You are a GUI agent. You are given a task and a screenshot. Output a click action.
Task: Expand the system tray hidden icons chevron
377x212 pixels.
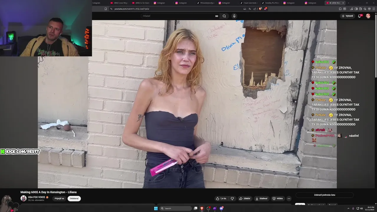[x=348, y=208]
